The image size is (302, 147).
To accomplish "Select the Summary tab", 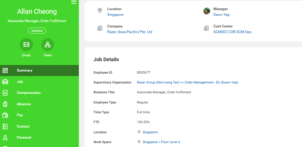I will [x=39, y=70].
